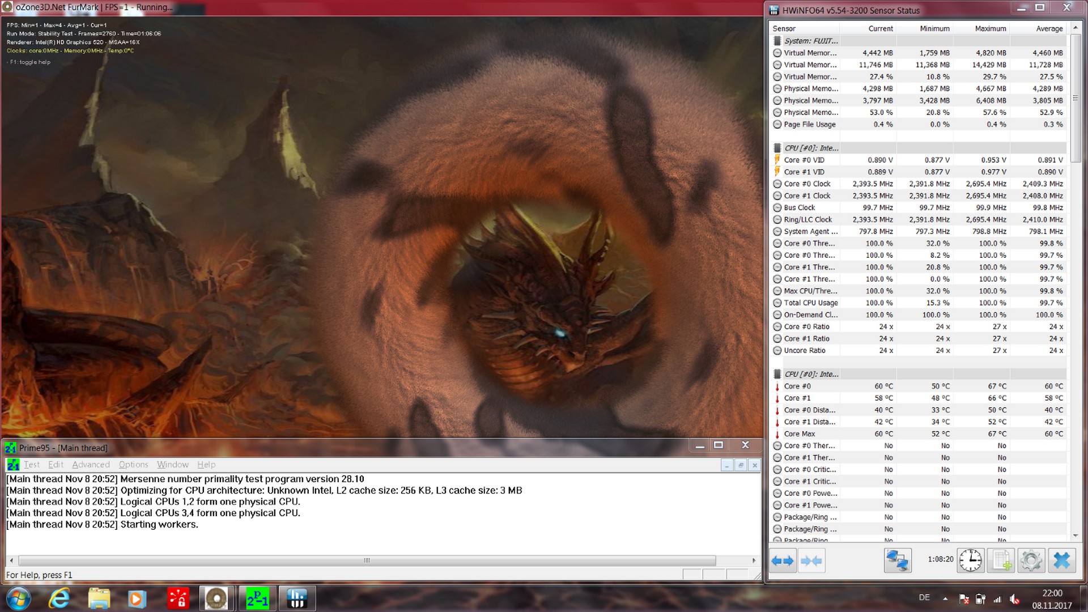Viewport: 1088px width, 612px height.
Task: Click the 22:00 clock and date in the taskbar
Action: click(x=1052, y=599)
